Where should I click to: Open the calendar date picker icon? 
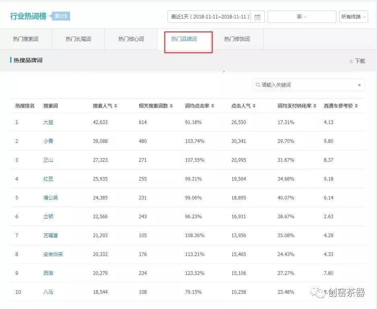(x=258, y=17)
